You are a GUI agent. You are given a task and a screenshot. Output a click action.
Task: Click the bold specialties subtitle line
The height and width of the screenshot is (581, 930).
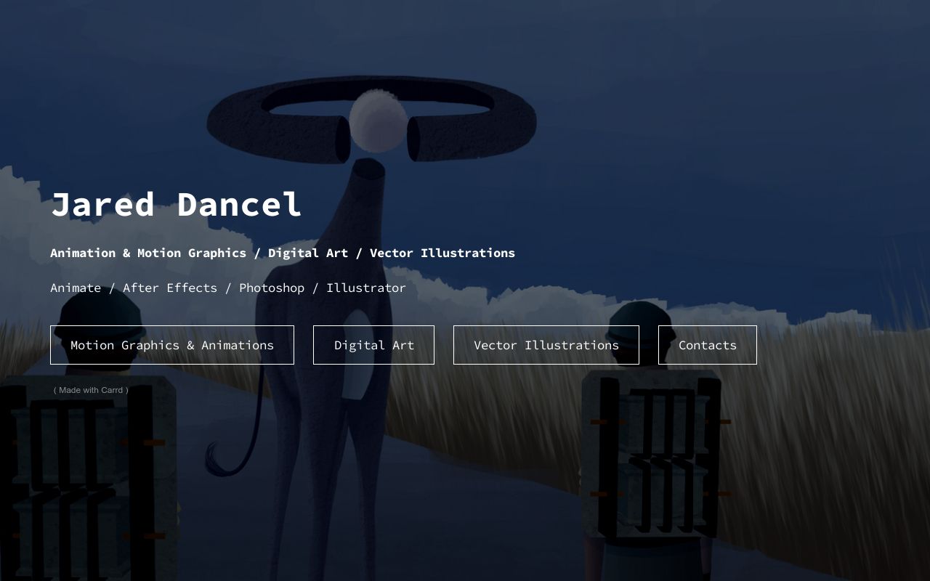pyautogui.click(x=283, y=253)
